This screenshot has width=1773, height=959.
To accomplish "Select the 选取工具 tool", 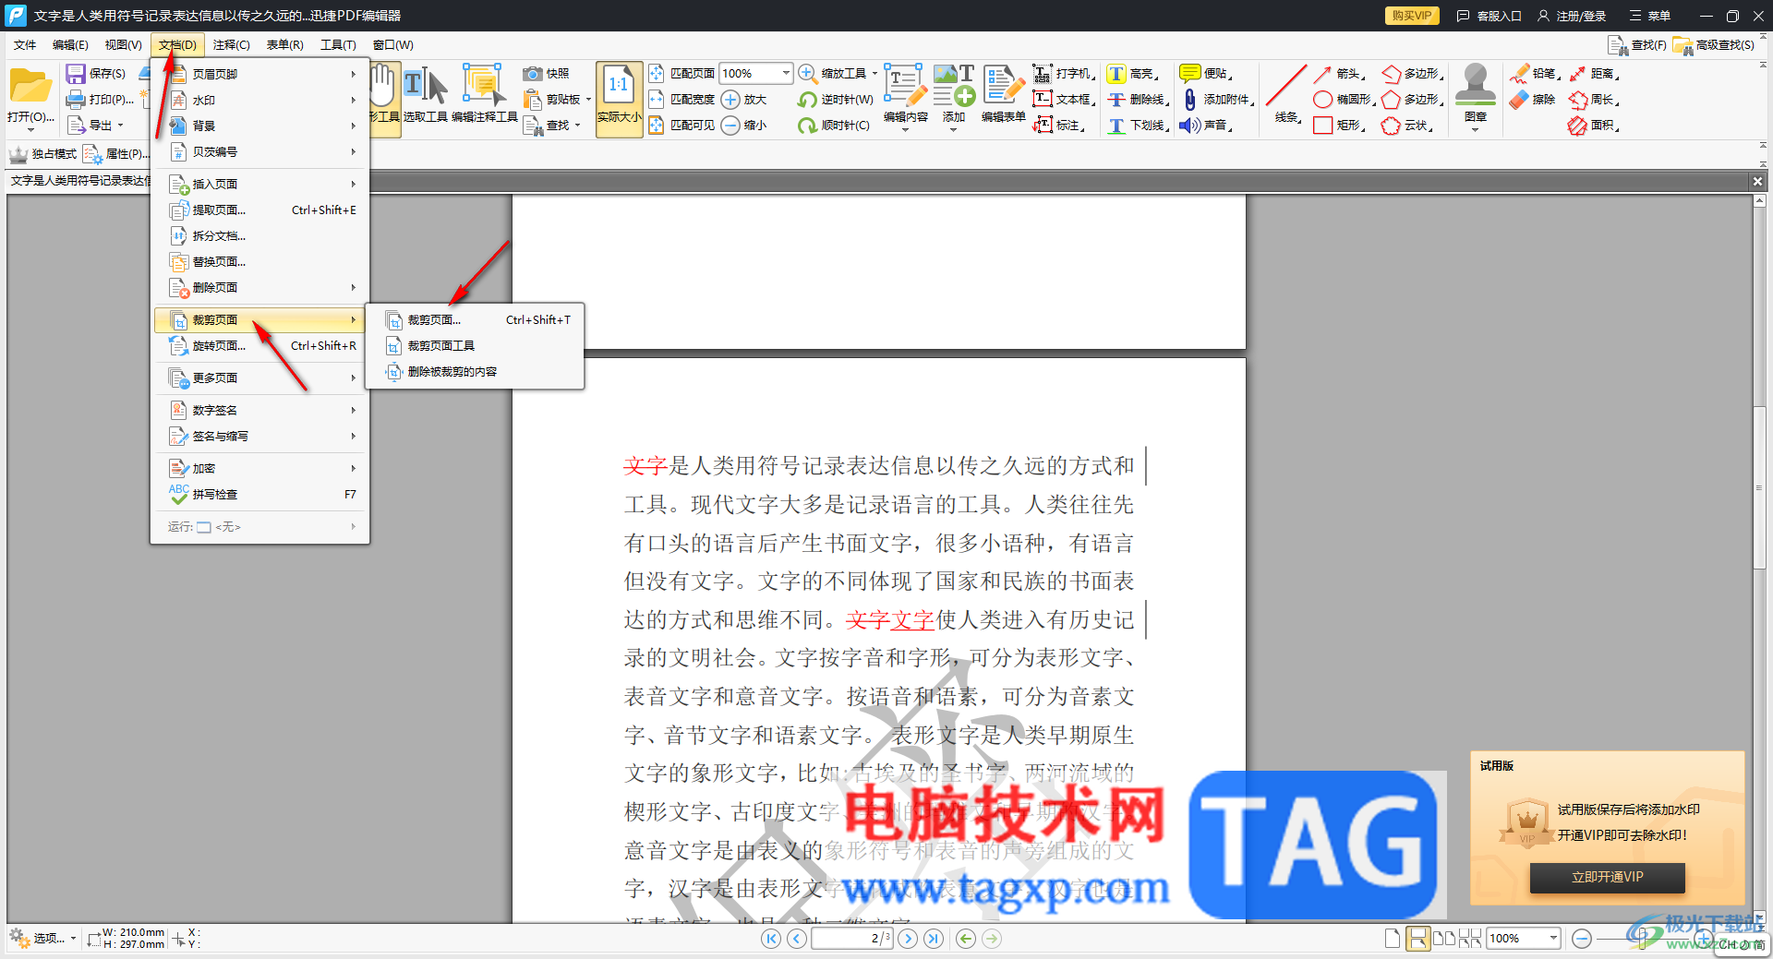I will point(425,94).
